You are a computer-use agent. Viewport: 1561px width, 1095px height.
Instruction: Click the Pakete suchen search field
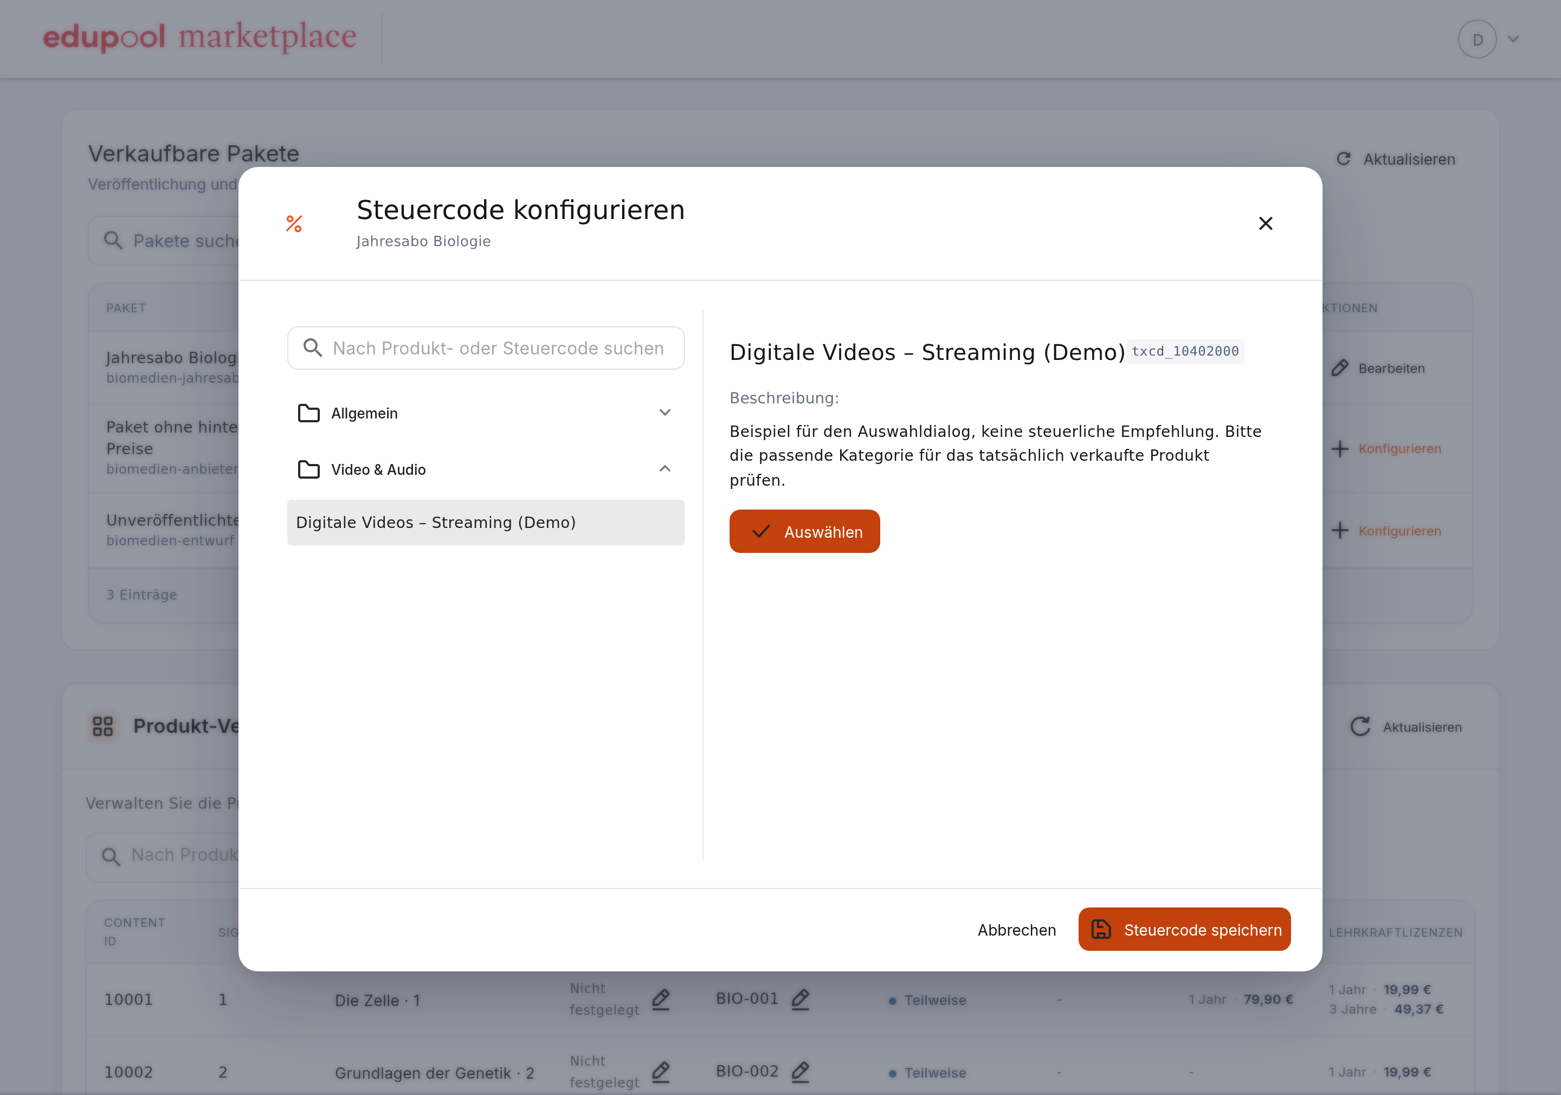coord(163,241)
